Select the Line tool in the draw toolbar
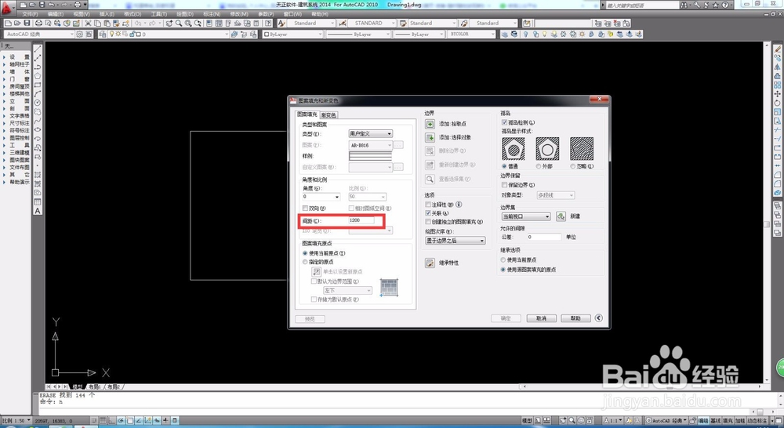 point(38,49)
